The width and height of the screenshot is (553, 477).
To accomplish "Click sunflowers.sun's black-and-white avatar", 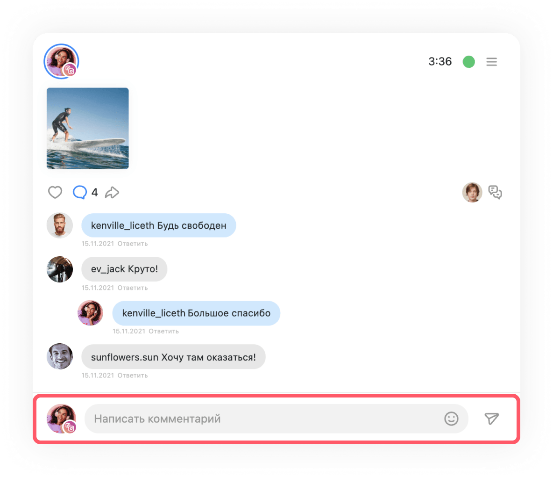I will [x=60, y=356].
